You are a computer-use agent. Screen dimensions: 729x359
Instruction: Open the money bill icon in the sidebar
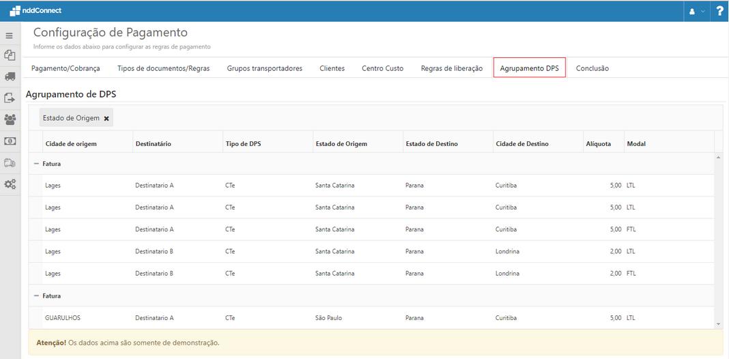point(10,141)
